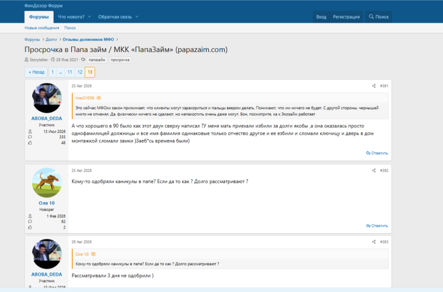This screenshot has width=443, height=292.
Task: Open the Оля 10 username link
Action: click(47, 203)
